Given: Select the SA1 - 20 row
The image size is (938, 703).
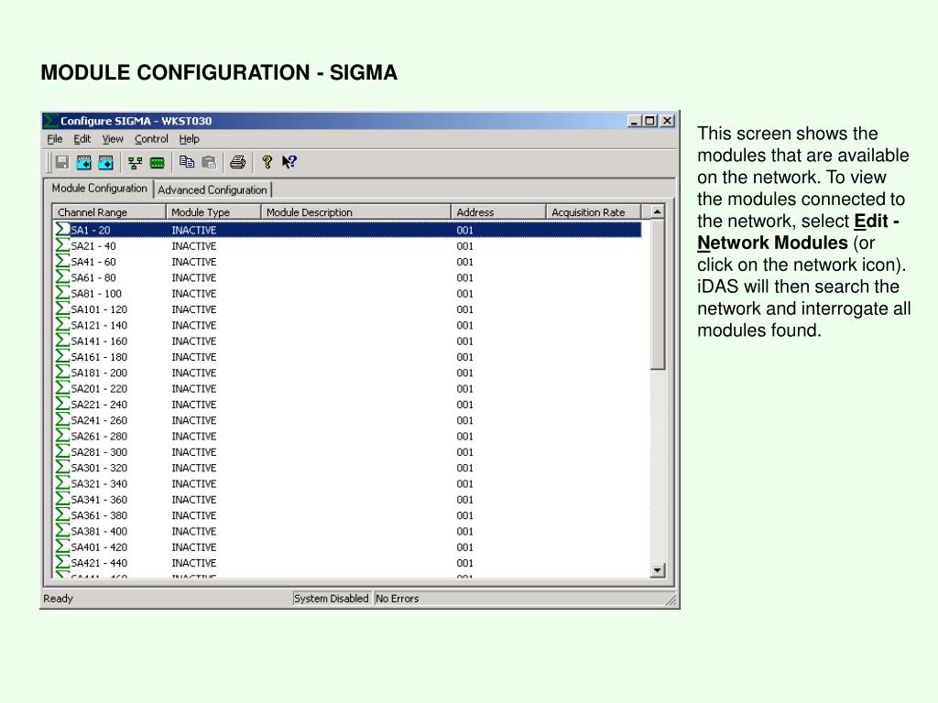Looking at the screenshot, I should pyautogui.click(x=347, y=230).
